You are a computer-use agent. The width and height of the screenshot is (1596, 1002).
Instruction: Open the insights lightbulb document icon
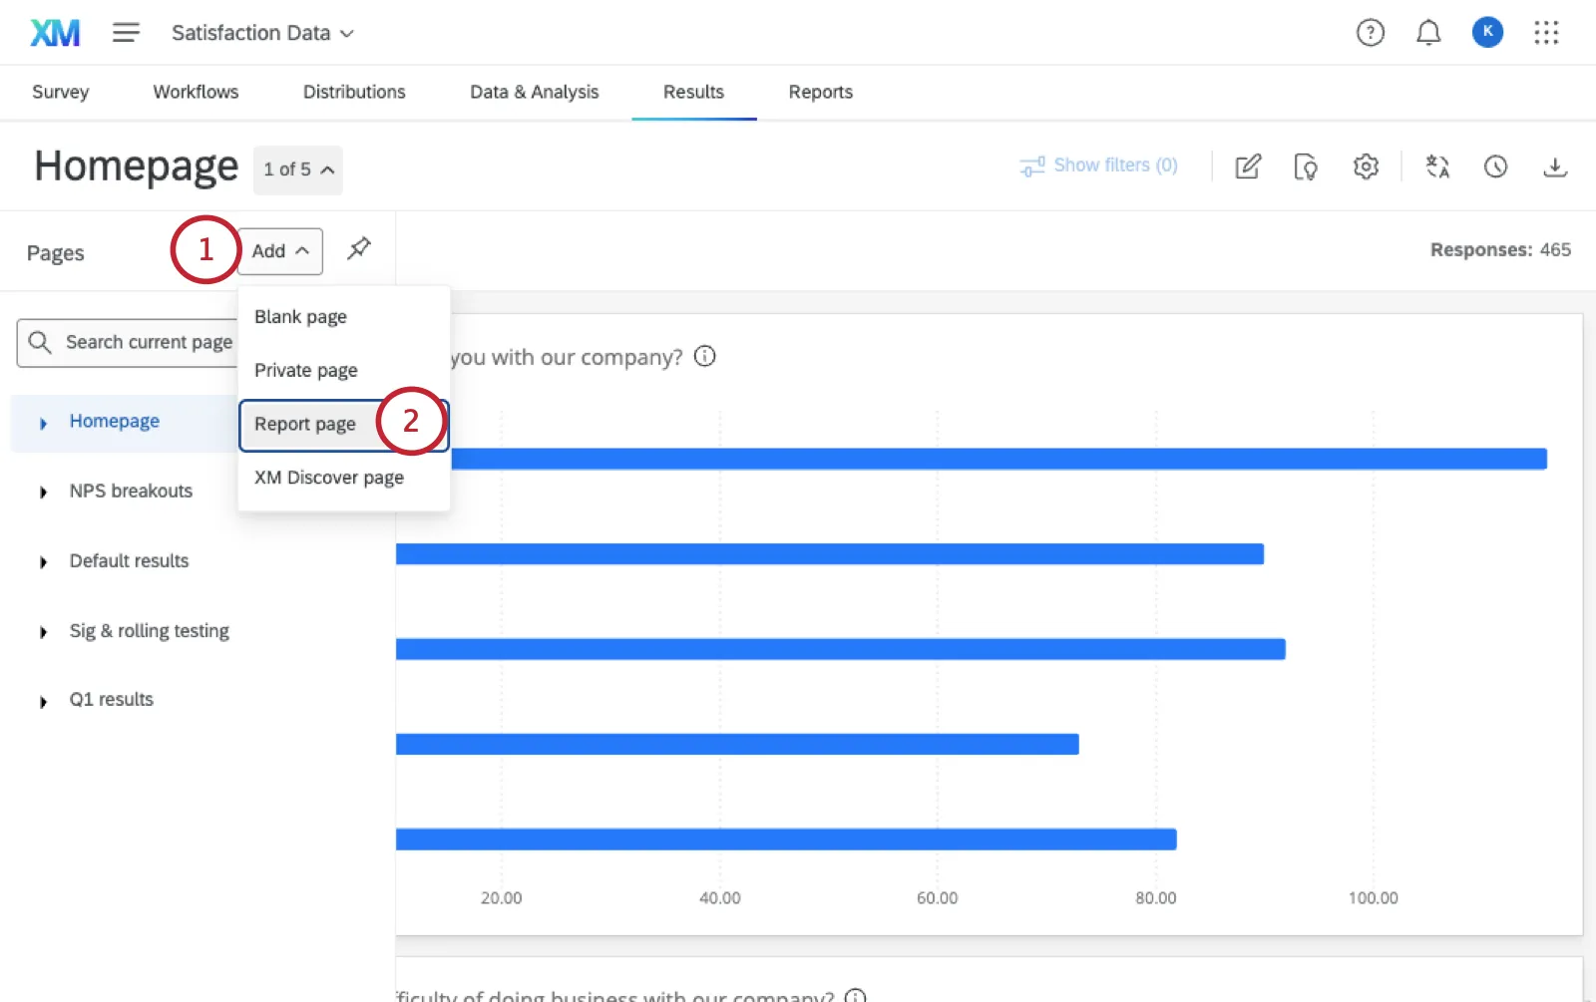coord(1306,167)
